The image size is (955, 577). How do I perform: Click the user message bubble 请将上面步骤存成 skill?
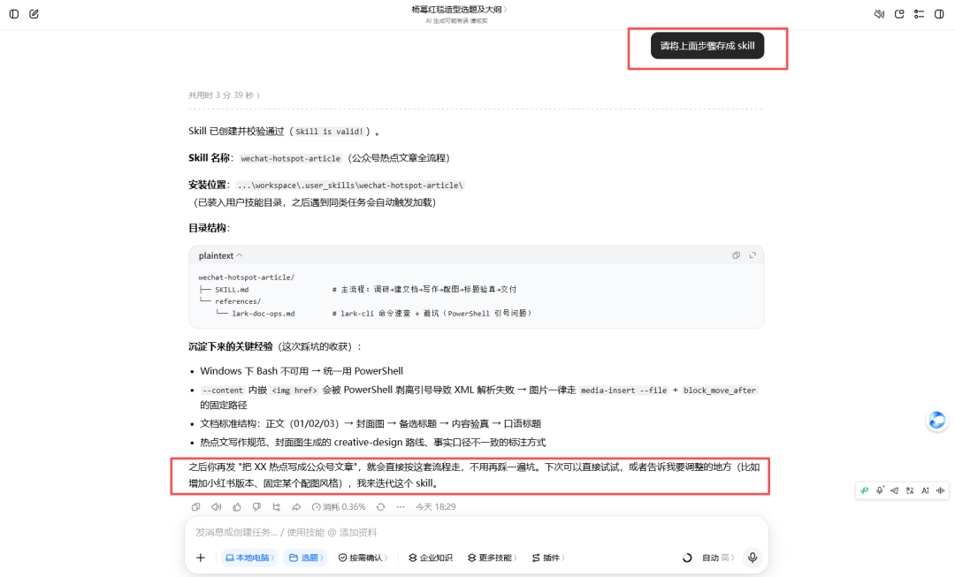707,46
